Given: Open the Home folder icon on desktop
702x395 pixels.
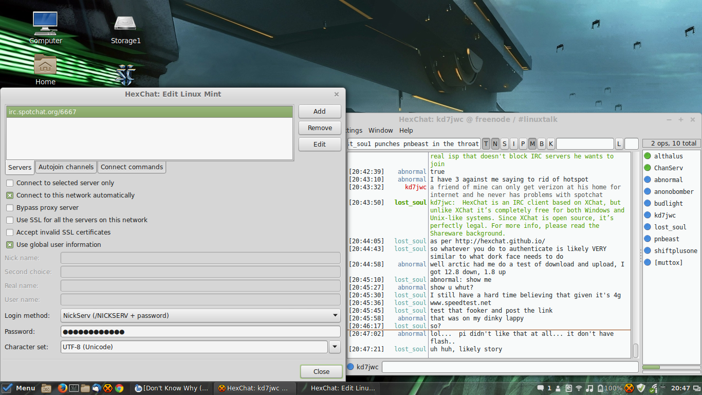Looking at the screenshot, I should point(45,69).
